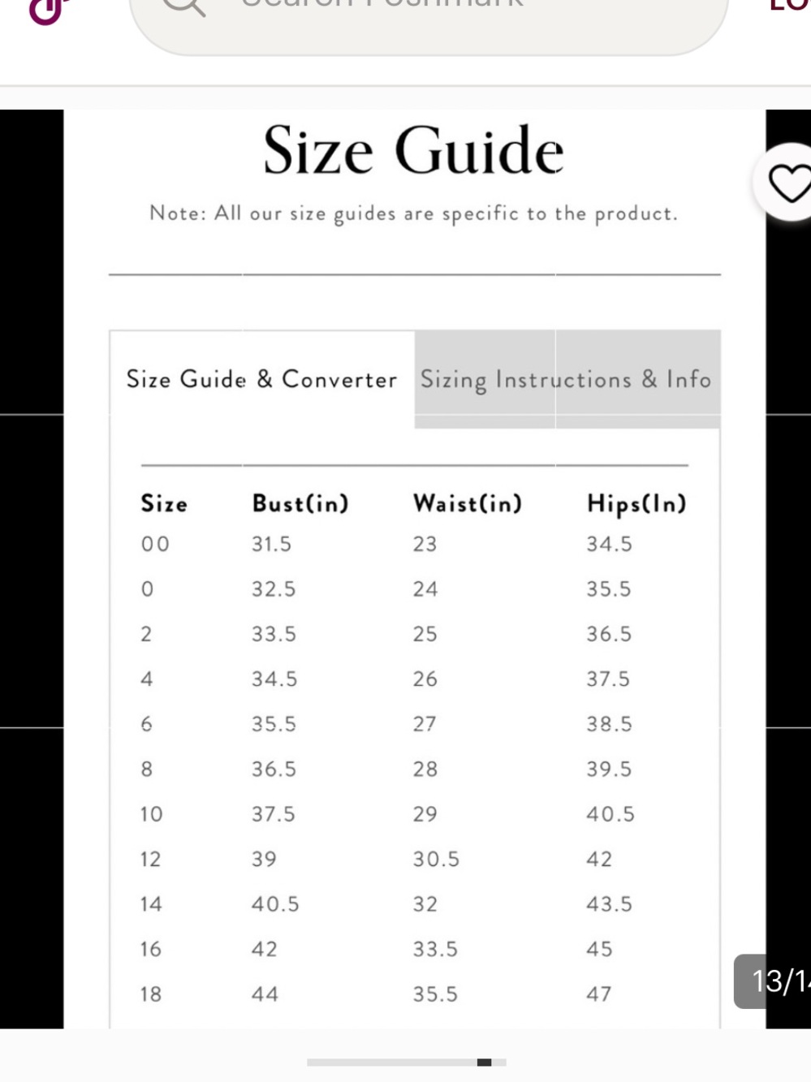The image size is (811, 1082).
Task: Click the Size Guide heading
Action: 413,151
